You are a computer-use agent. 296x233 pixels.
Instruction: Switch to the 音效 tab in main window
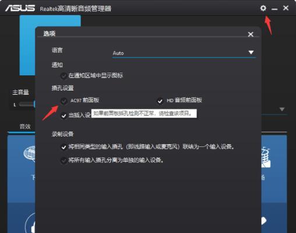[x=25, y=126]
